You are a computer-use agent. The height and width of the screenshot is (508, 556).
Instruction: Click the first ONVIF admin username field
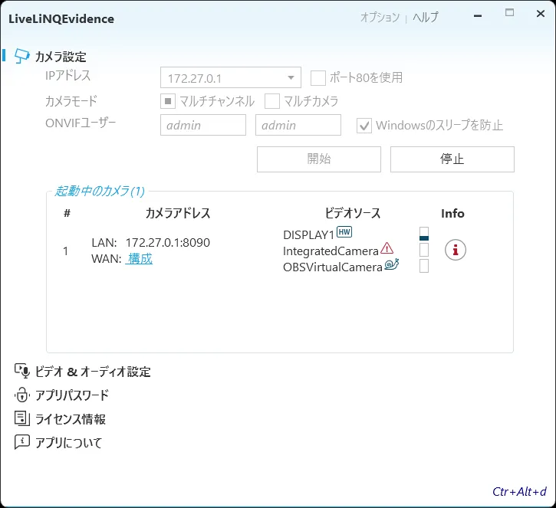point(203,125)
